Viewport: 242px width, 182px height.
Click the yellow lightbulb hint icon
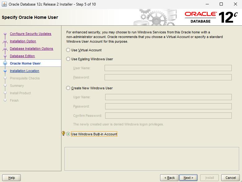(x=63, y=133)
